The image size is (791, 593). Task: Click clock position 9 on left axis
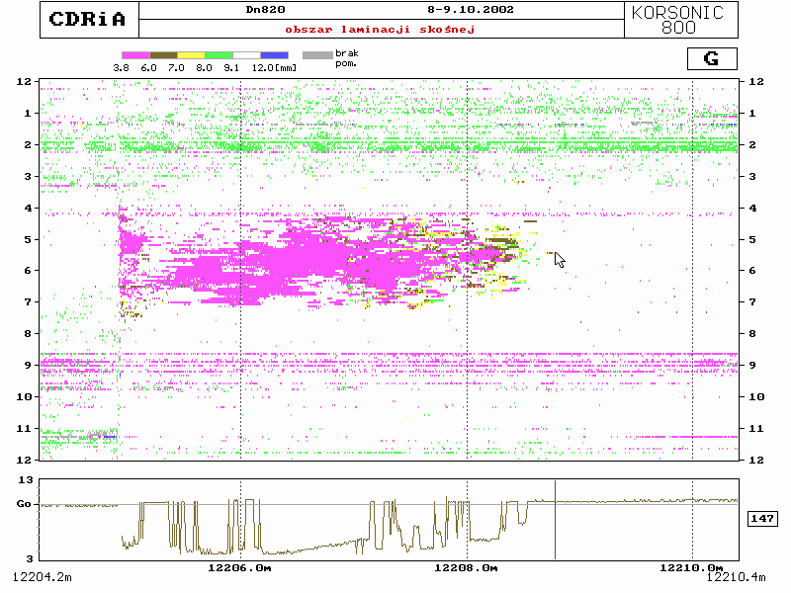(28, 365)
